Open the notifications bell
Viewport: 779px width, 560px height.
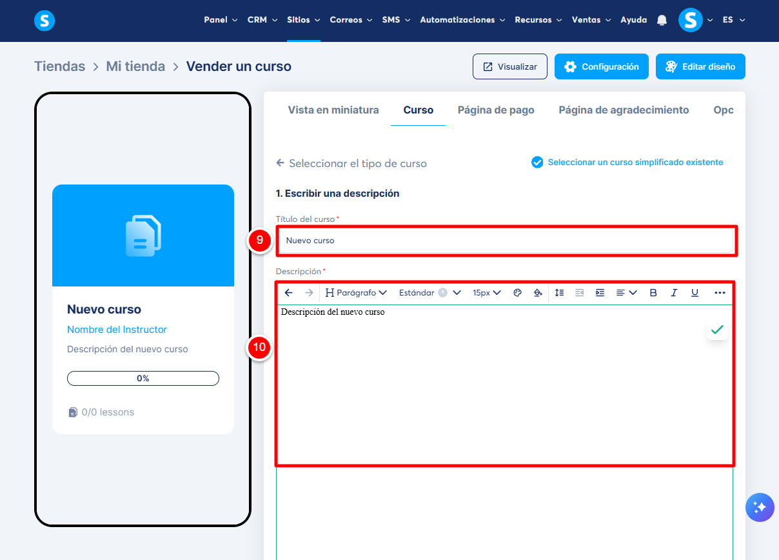click(x=662, y=20)
